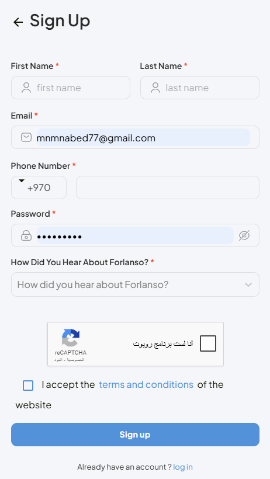Click the Sign up button
270x479 pixels.
[x=135, y=435]
